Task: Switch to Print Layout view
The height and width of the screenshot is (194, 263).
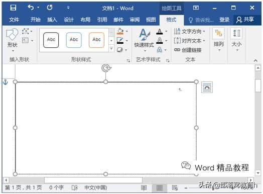Action: 159,188
